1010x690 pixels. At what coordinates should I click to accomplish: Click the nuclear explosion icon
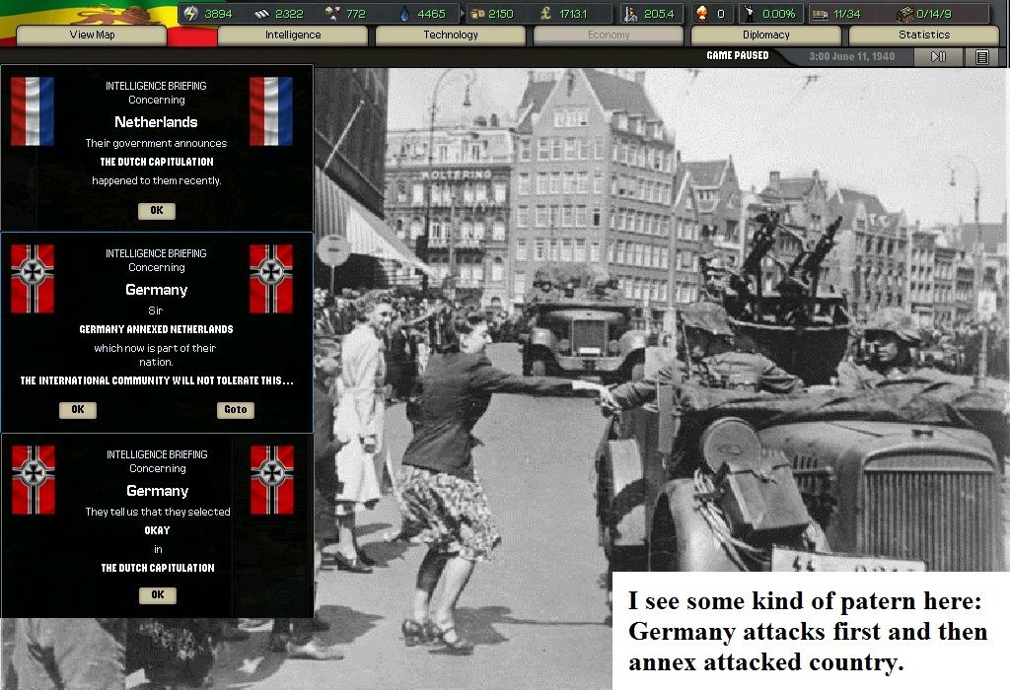click(x=702, y=14)
